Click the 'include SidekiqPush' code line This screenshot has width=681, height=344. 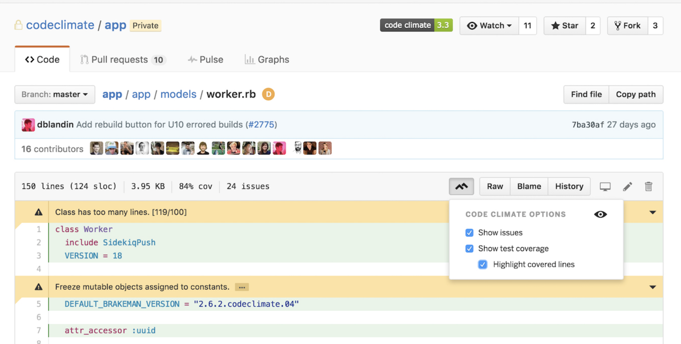[x=110, y=243]
